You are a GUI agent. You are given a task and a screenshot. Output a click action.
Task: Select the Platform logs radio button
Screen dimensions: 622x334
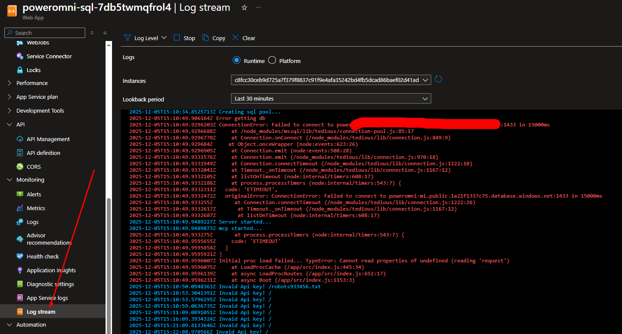[x=272, y=60]
